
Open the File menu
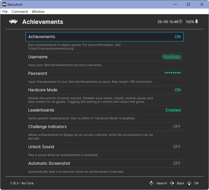click(x=5, y=12)
